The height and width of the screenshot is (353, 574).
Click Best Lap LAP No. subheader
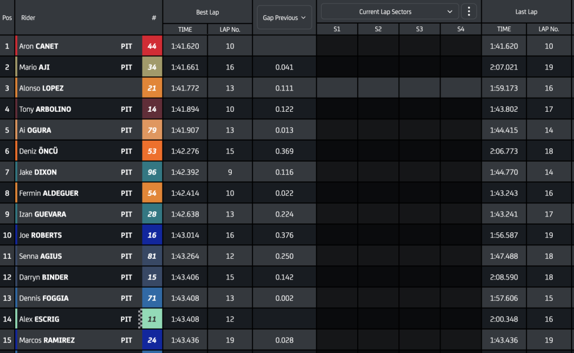click(230, 29)
